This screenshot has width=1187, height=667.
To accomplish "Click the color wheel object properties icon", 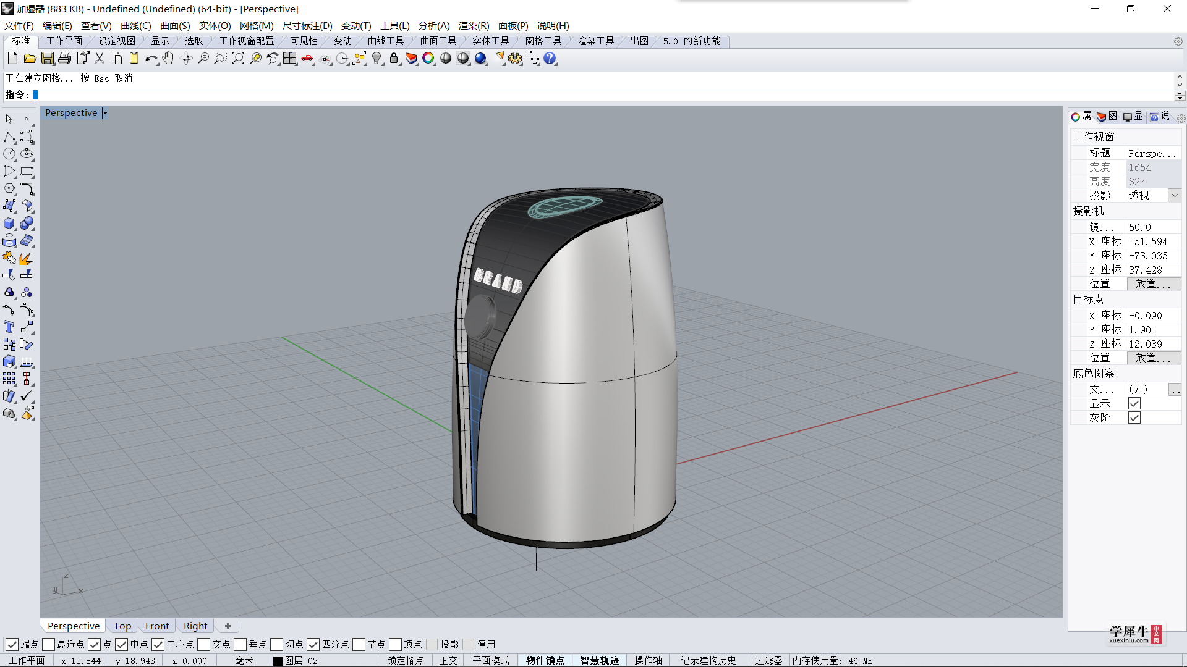I will pyautogui.click(x=428, y=59).
